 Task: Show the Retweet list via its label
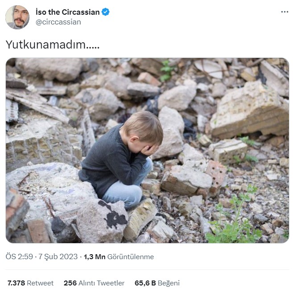40,283
